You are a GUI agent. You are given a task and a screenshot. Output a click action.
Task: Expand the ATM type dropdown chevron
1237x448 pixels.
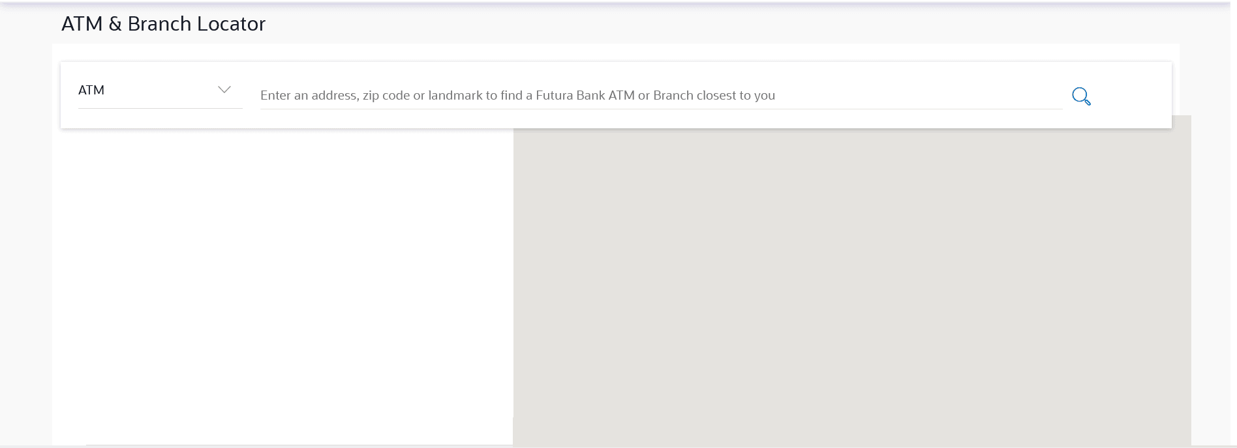(224, 90)
